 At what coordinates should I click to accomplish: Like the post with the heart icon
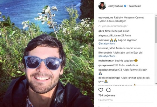pos(101,90)
